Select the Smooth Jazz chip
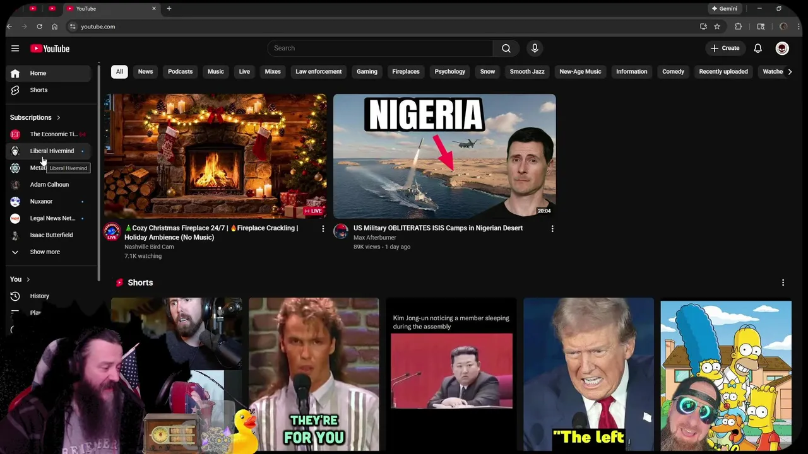Viewport: 808px width, 454px height. coord(527,72)
